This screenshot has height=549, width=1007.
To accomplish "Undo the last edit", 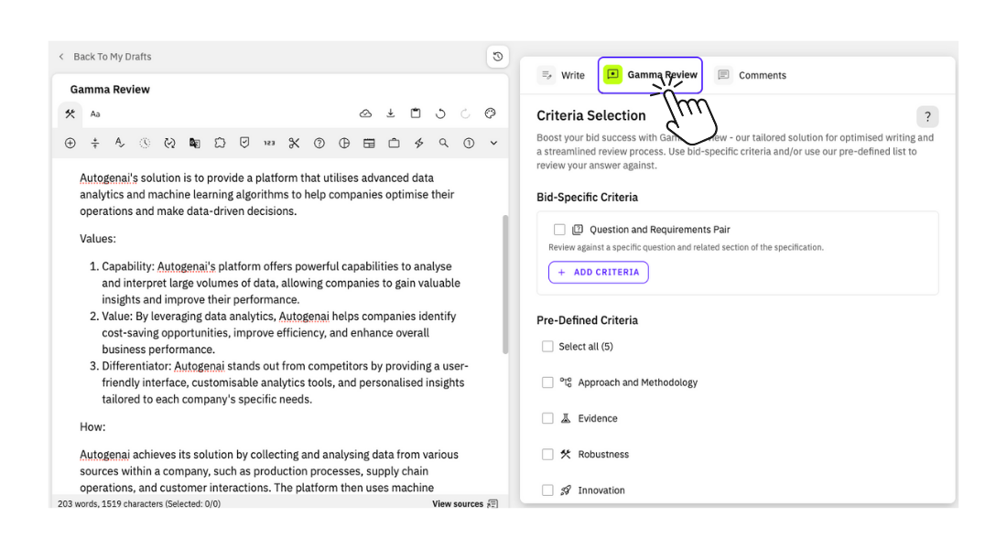I will (x=440, y=113).
